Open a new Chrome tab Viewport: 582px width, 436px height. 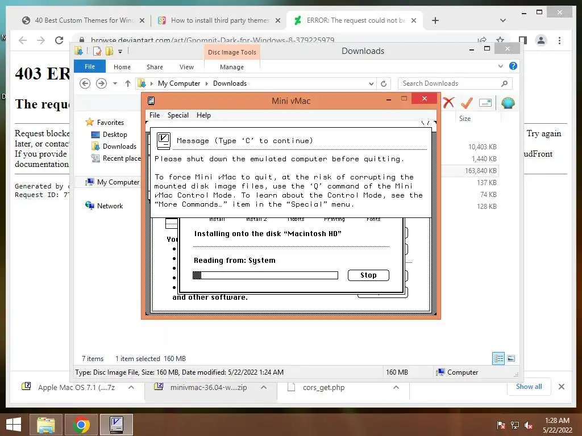click(x=435, y=20)
